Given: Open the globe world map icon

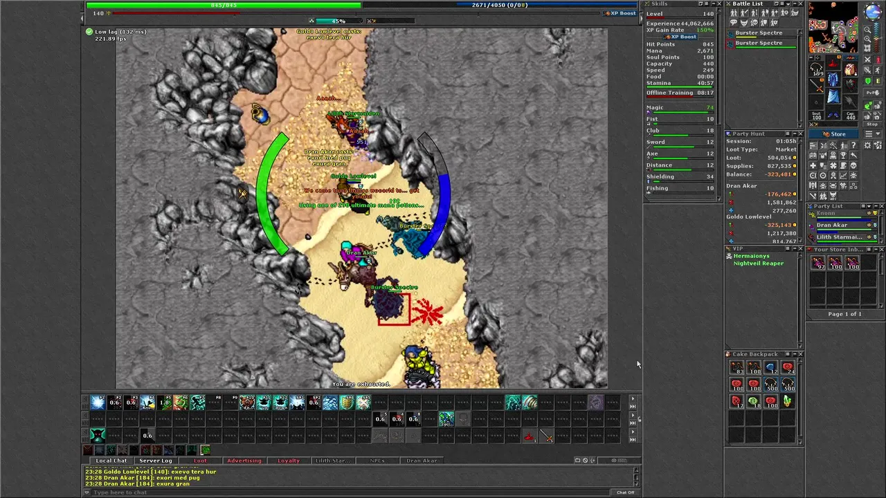Looking at the screenshot, I should click(x=873, y=12).
